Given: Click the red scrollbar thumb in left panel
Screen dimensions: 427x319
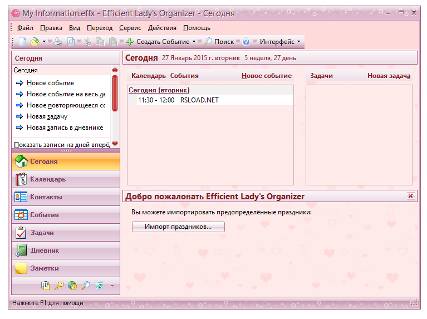Looking at the screenshot, I should 115,93.
